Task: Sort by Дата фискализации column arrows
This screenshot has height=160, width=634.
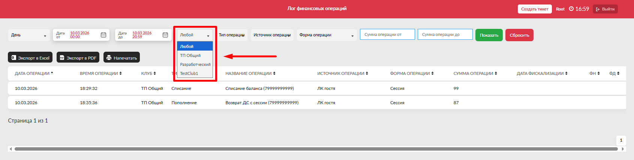Action: 566,73
